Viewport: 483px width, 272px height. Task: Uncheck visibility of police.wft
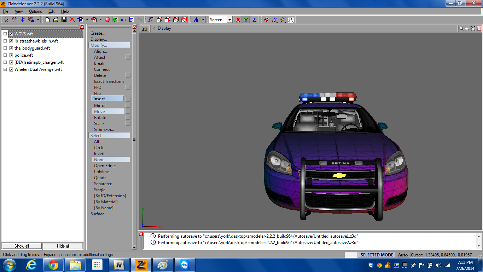pos(11,55)
